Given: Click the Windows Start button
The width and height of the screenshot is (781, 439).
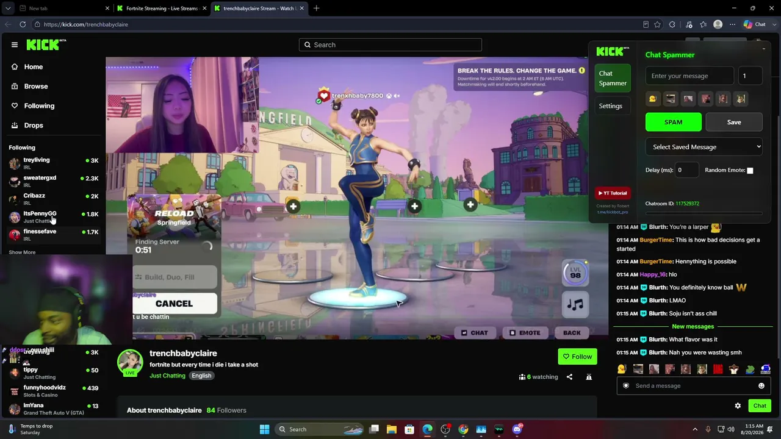Looking at the screenshot, I should (x=264, y=429).
